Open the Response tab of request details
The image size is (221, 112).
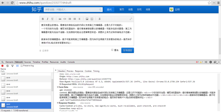79,71
